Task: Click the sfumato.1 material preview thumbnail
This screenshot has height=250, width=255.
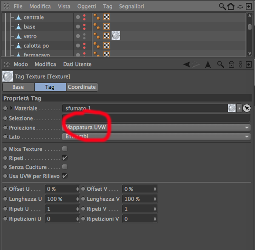Action: [x=232, y=108]
